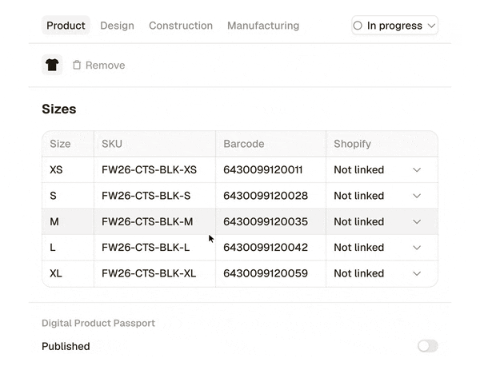480x366 pixels.
Task: Expand Shopify link dropdown for XS row
Action: (x=417, y=169)
